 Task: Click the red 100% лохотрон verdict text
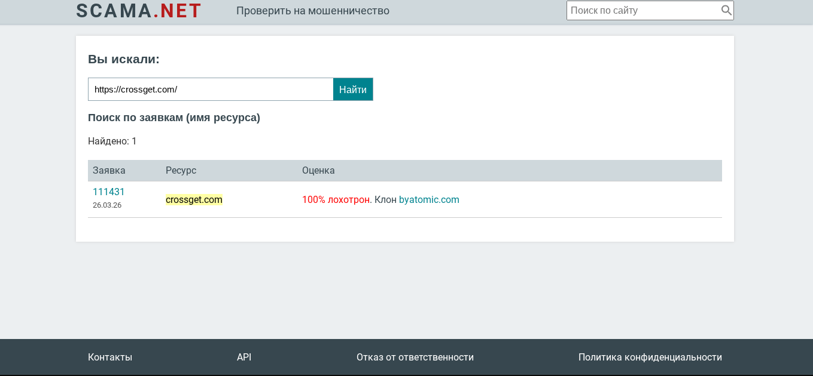point(336,199)
